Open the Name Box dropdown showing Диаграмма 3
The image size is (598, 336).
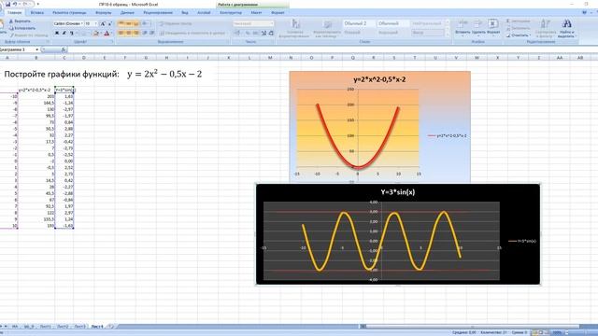coord(37,49)
